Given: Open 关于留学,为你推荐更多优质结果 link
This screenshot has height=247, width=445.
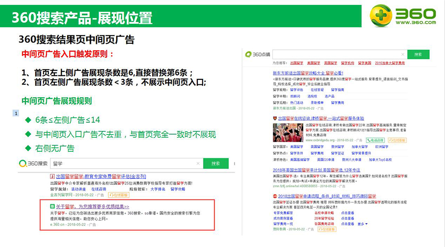Looking at the screenshot, I should (x=92, y=207).
